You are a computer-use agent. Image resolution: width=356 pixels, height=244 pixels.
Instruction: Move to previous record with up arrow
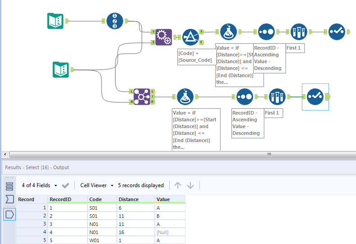177,185
